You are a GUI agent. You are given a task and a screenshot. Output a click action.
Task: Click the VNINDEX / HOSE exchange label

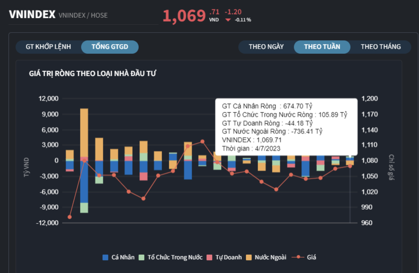tap(83, 15)
